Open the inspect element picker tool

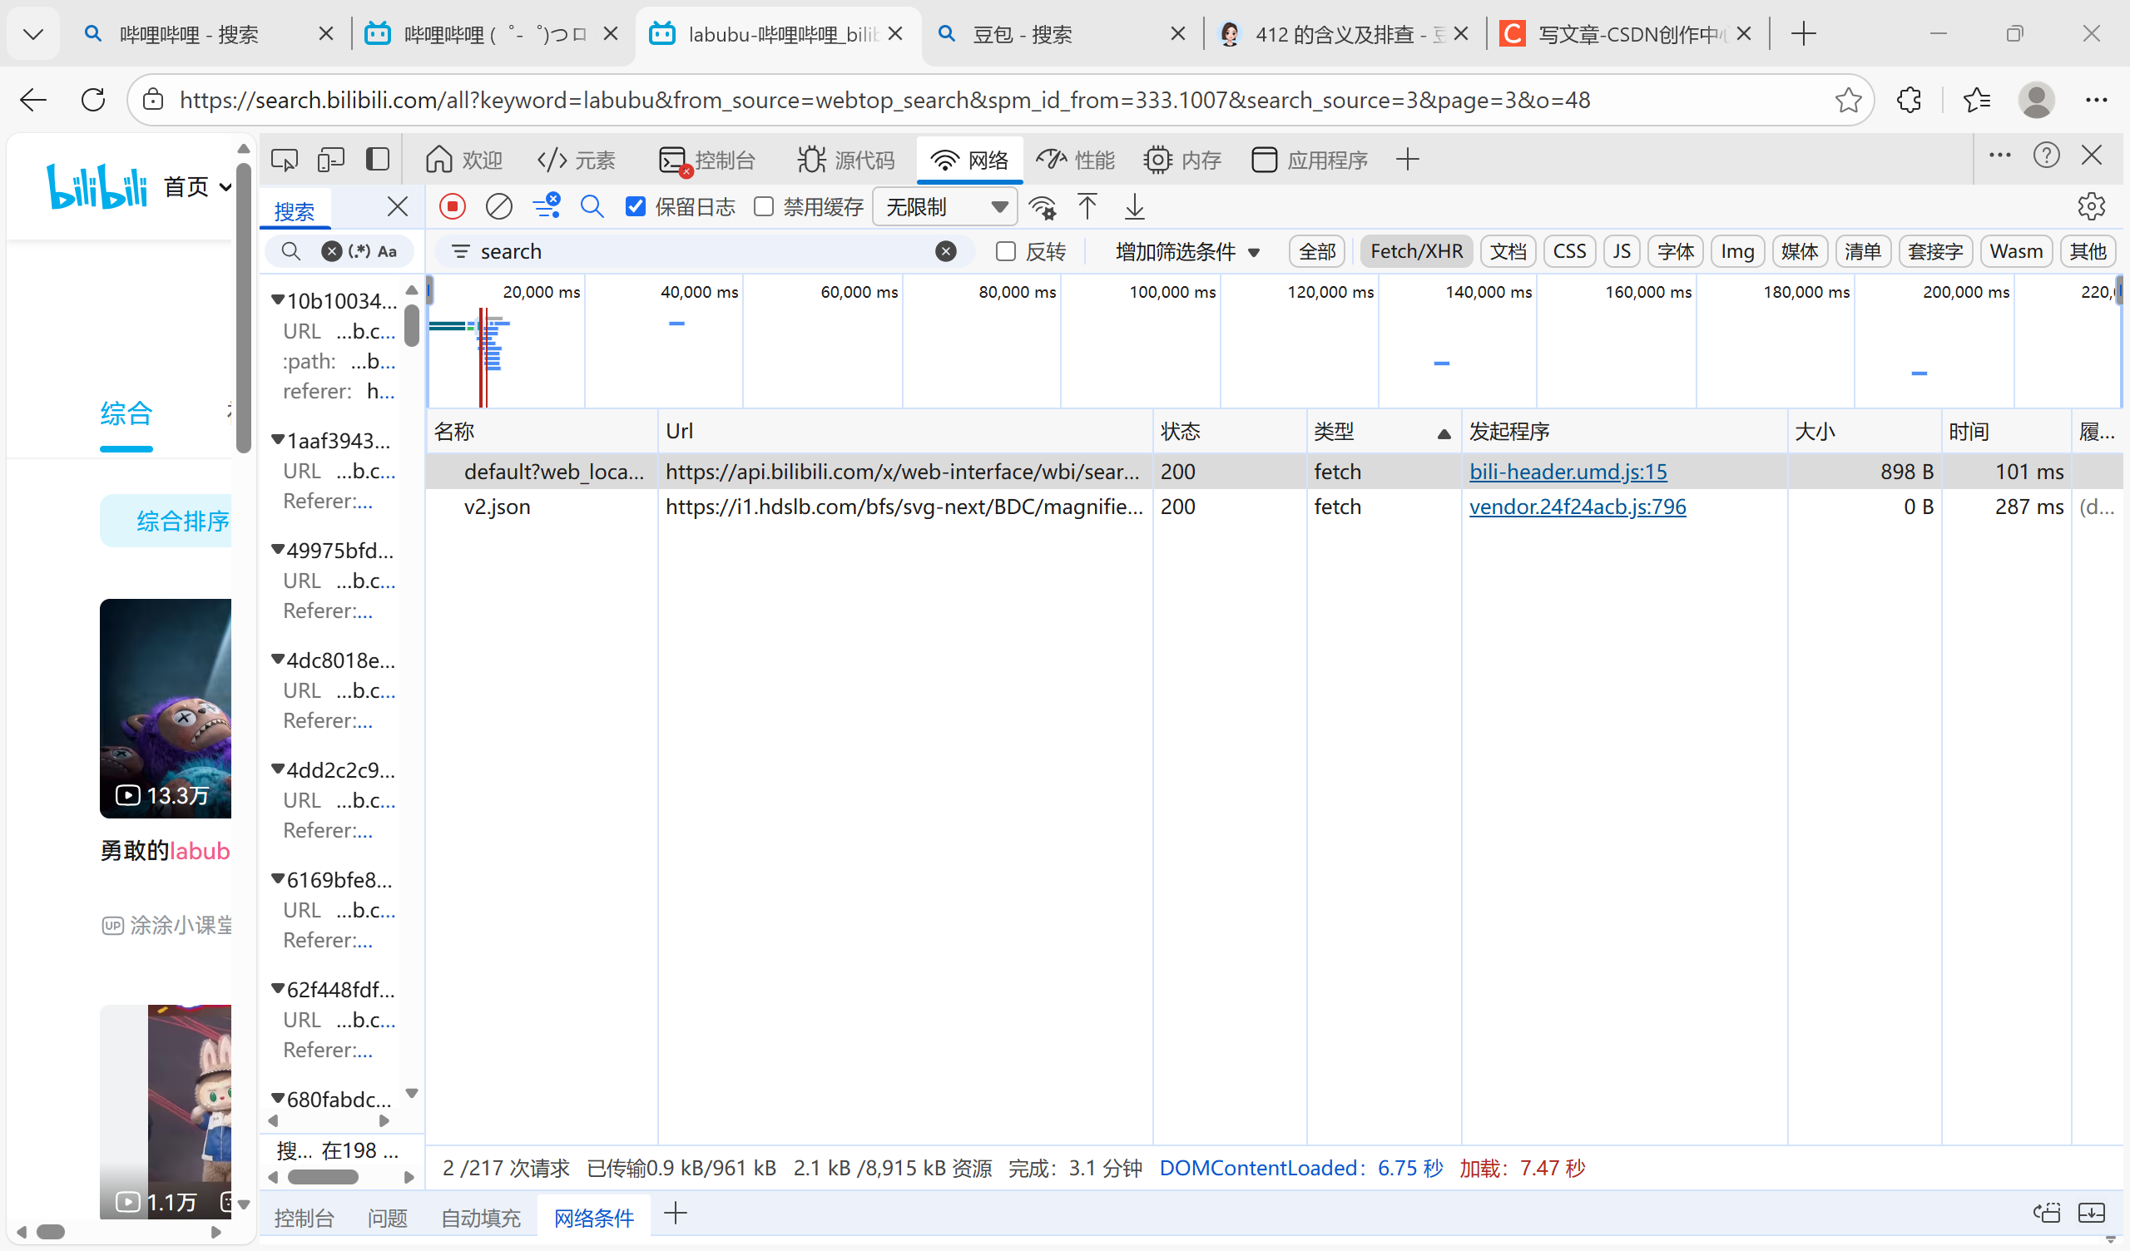(x=284, y=159)
